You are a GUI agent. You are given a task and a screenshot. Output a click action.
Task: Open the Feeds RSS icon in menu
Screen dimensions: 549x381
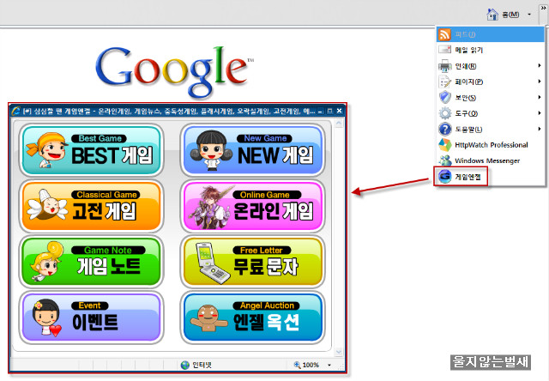coord(444,34)
